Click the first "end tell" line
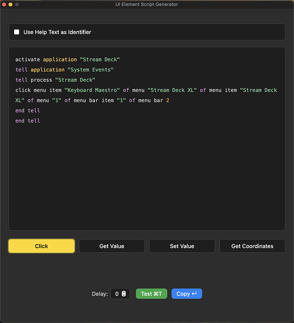This screenshot has width=294, height=323. 28,111
